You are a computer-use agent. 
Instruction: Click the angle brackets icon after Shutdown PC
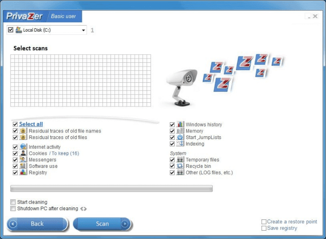83,209
